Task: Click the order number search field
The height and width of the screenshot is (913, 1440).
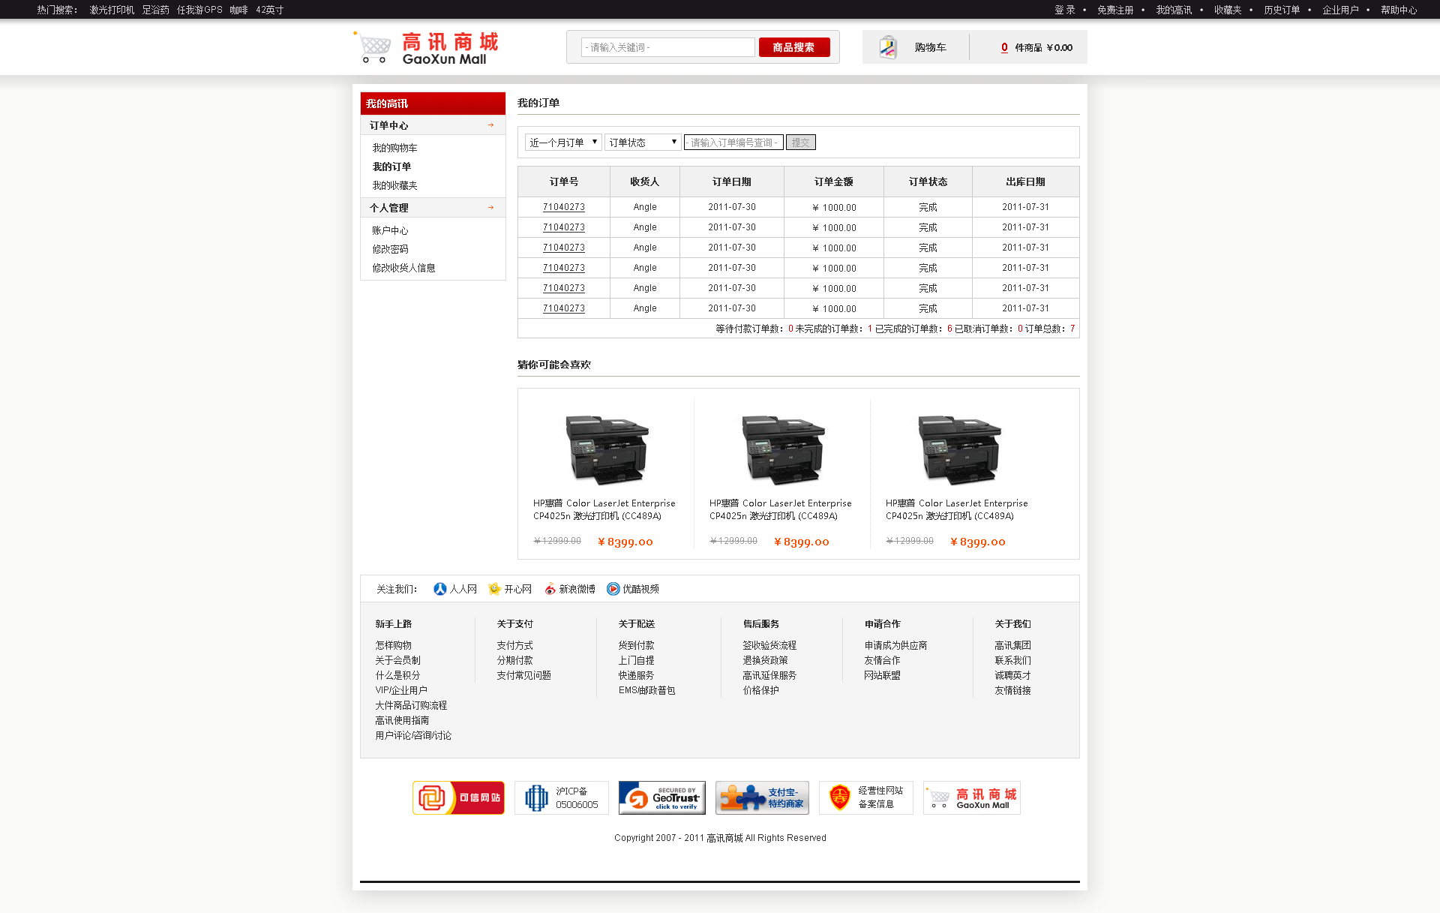Action: click(x=733, y=143)
